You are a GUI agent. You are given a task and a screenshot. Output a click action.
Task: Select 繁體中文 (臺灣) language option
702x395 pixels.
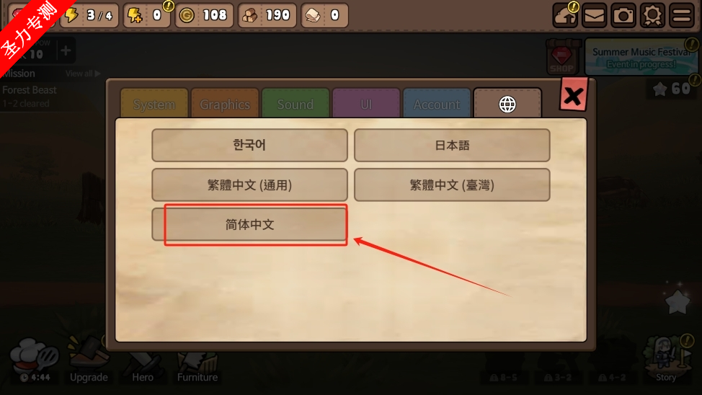coord(452,185)
